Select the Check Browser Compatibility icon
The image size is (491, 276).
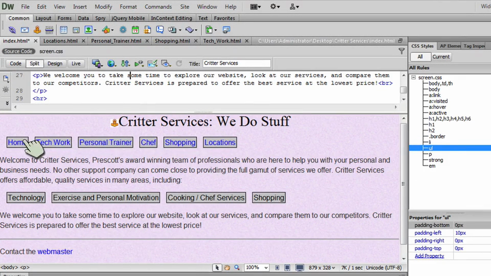(152, 63)
